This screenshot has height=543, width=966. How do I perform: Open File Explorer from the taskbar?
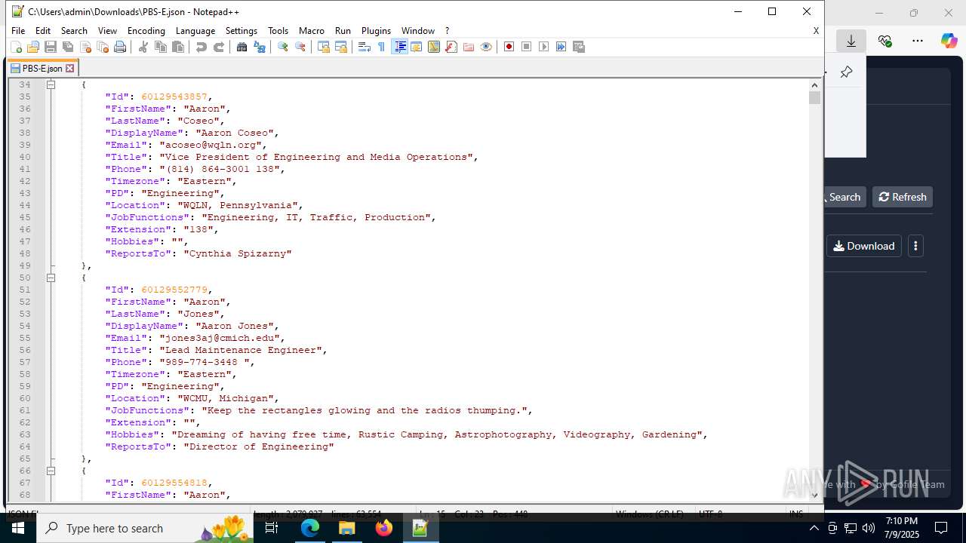pos(347,528)
